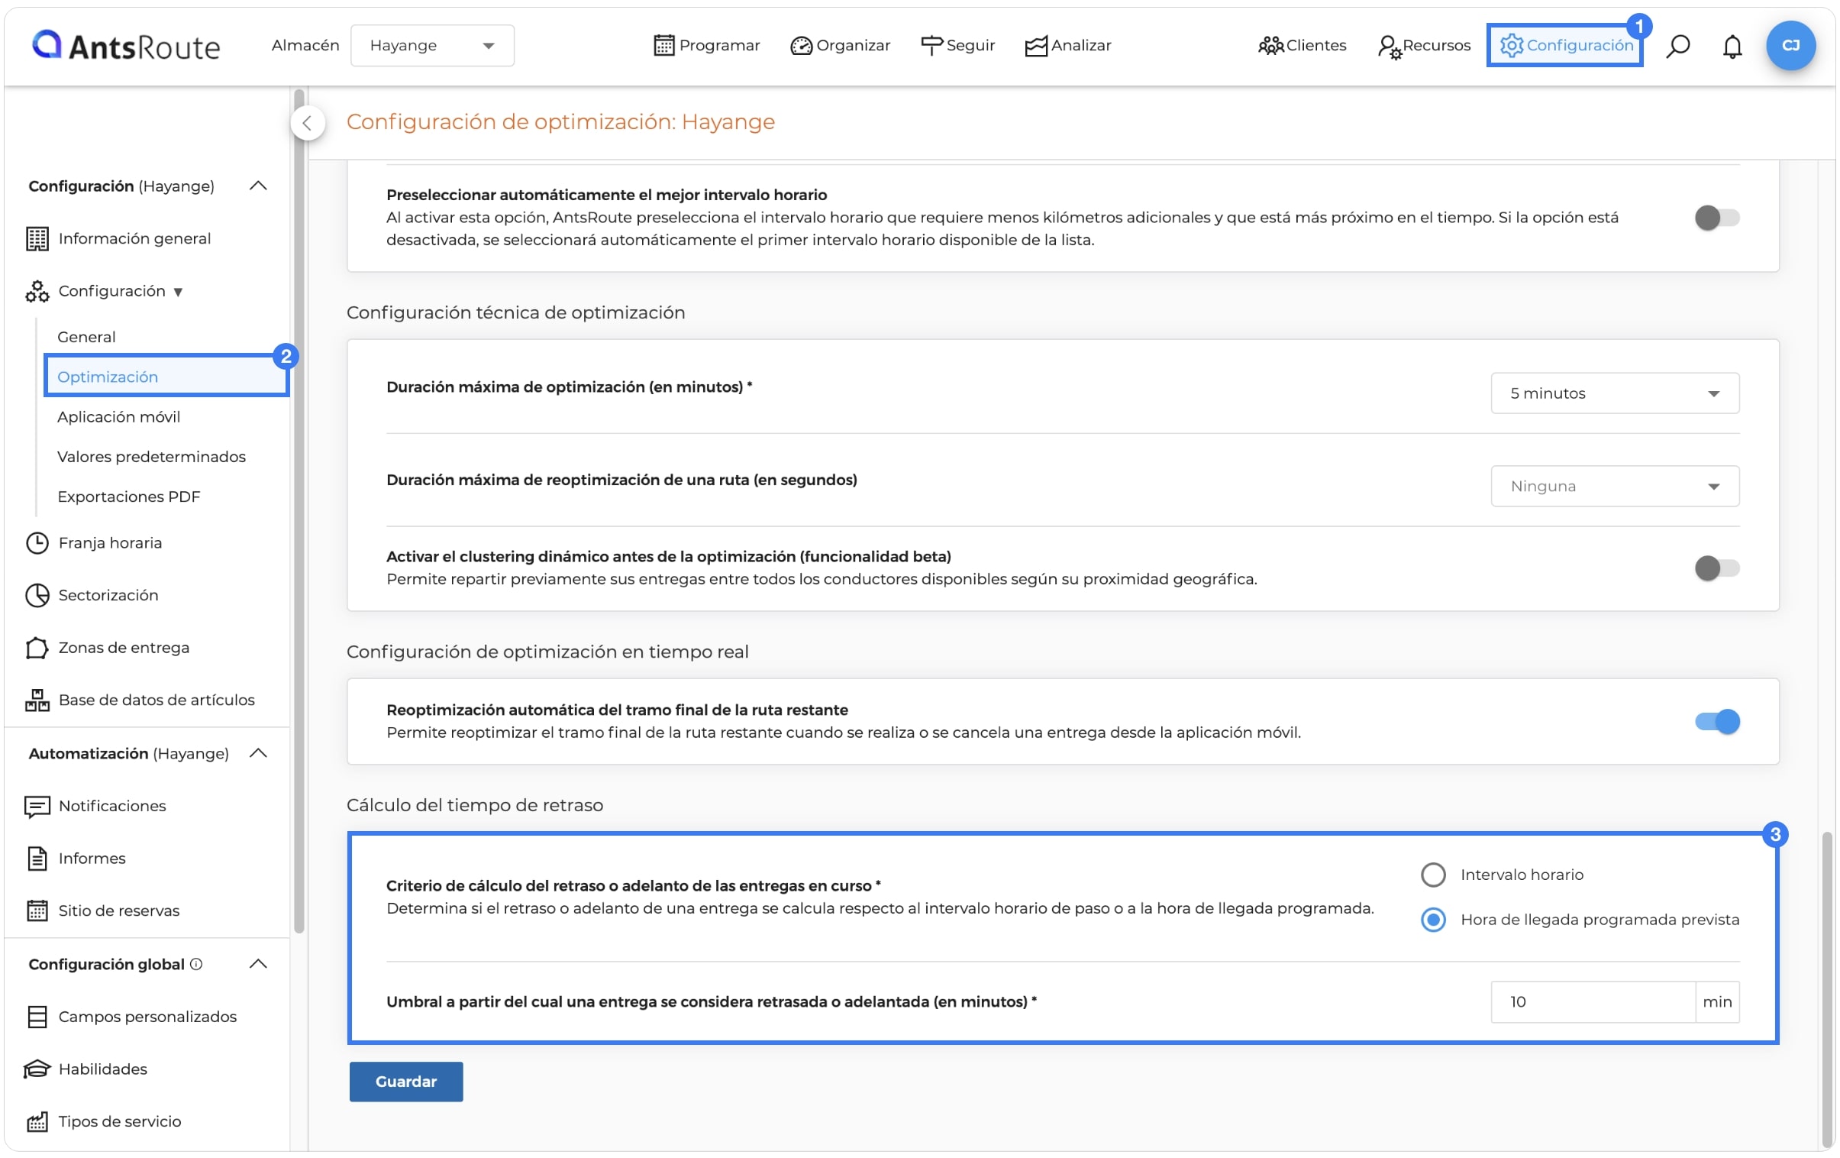Image resolution: width=1840 pixels, height=1158 pixels.
Task: Select Optimización submenu item
Action: 108,377
